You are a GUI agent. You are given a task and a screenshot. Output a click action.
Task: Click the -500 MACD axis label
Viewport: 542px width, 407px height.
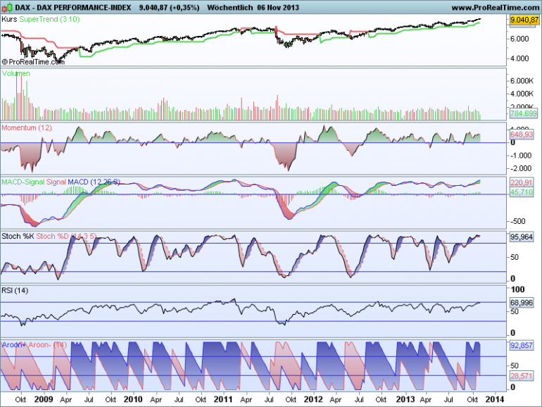point(518,221)
